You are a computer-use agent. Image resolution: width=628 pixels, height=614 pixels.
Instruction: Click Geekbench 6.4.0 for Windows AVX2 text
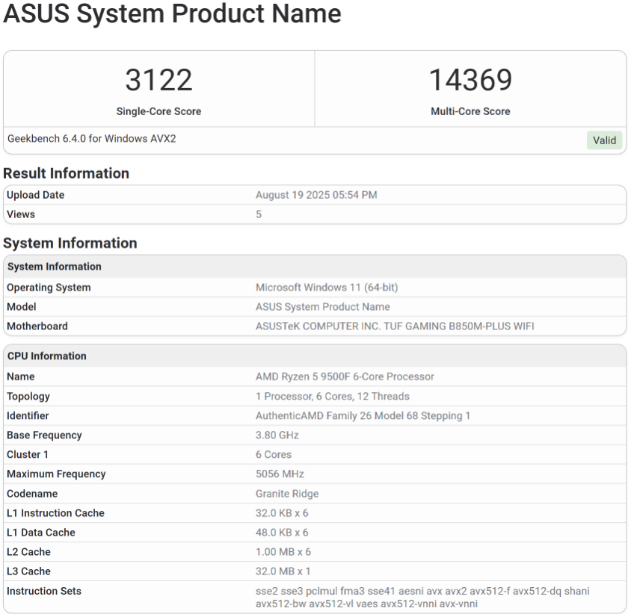coord(92,138)
